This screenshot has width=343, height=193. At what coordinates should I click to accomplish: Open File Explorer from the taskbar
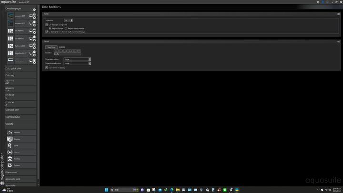[178, 190]
